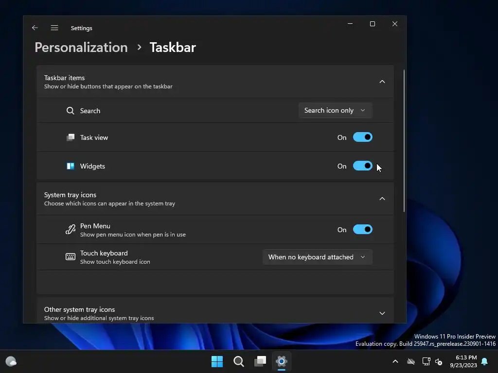Image resolution: width=498 pixels, height=373 pixels.
Task: Click 'Show touch keyboard icon' description
Action: tap(115, 262)
